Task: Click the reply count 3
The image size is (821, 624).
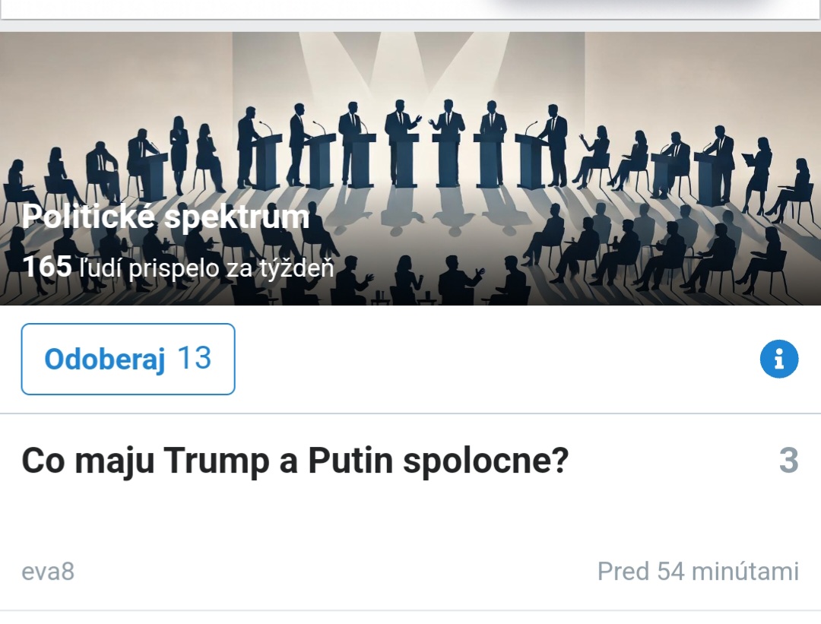Action: pos(788,461)
